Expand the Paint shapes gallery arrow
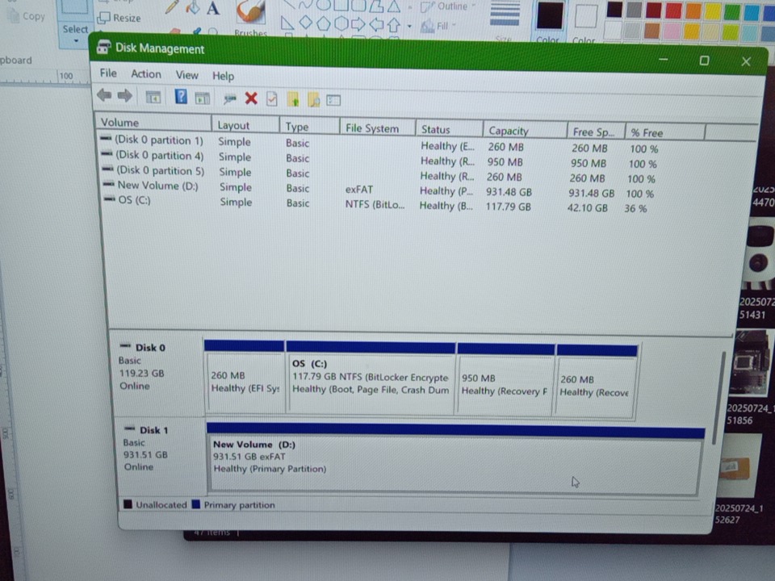 pos(409,26)
